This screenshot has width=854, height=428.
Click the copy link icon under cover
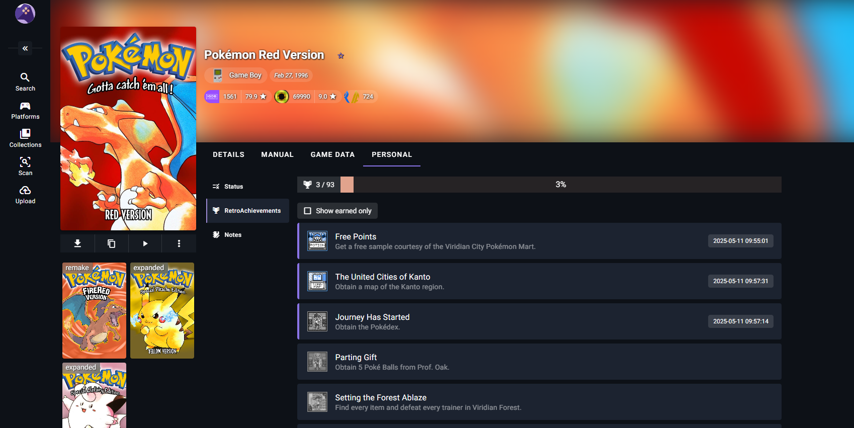(x=111, y=243)
